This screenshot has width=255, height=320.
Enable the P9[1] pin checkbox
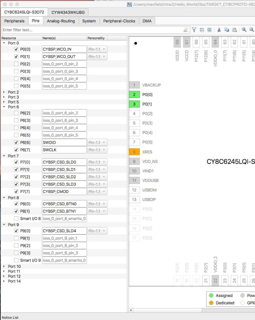[x=16, y=238]
